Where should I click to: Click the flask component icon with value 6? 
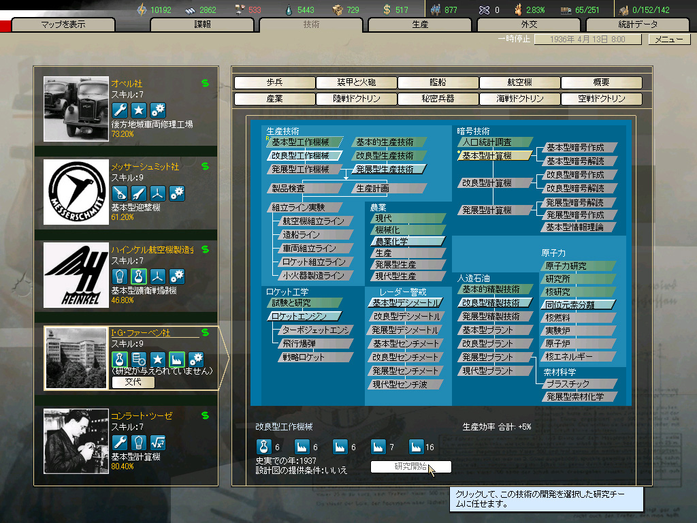coord(263,447)
